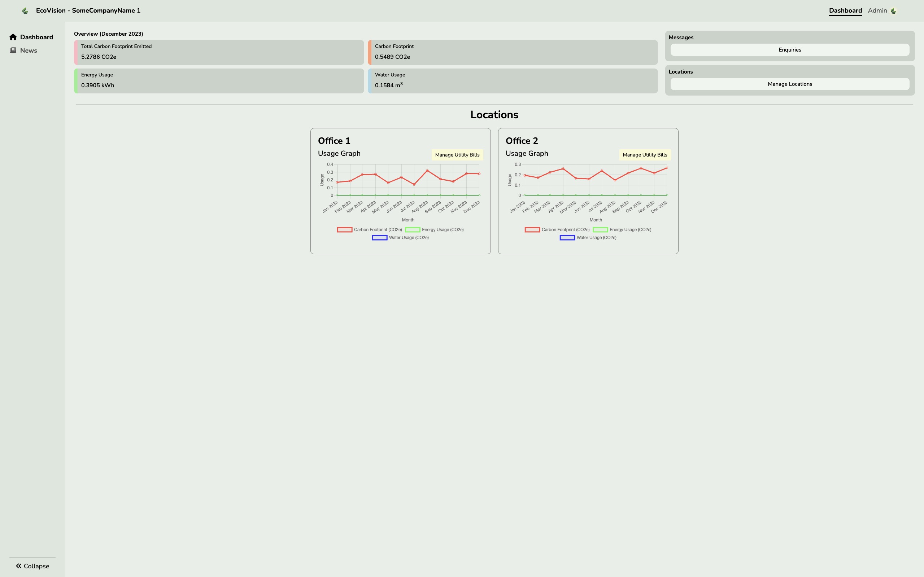Click the blue Water Usage swatch, Office 2
Image resolution: width=924 pixels, height=577 pixels.
point(567,238)
